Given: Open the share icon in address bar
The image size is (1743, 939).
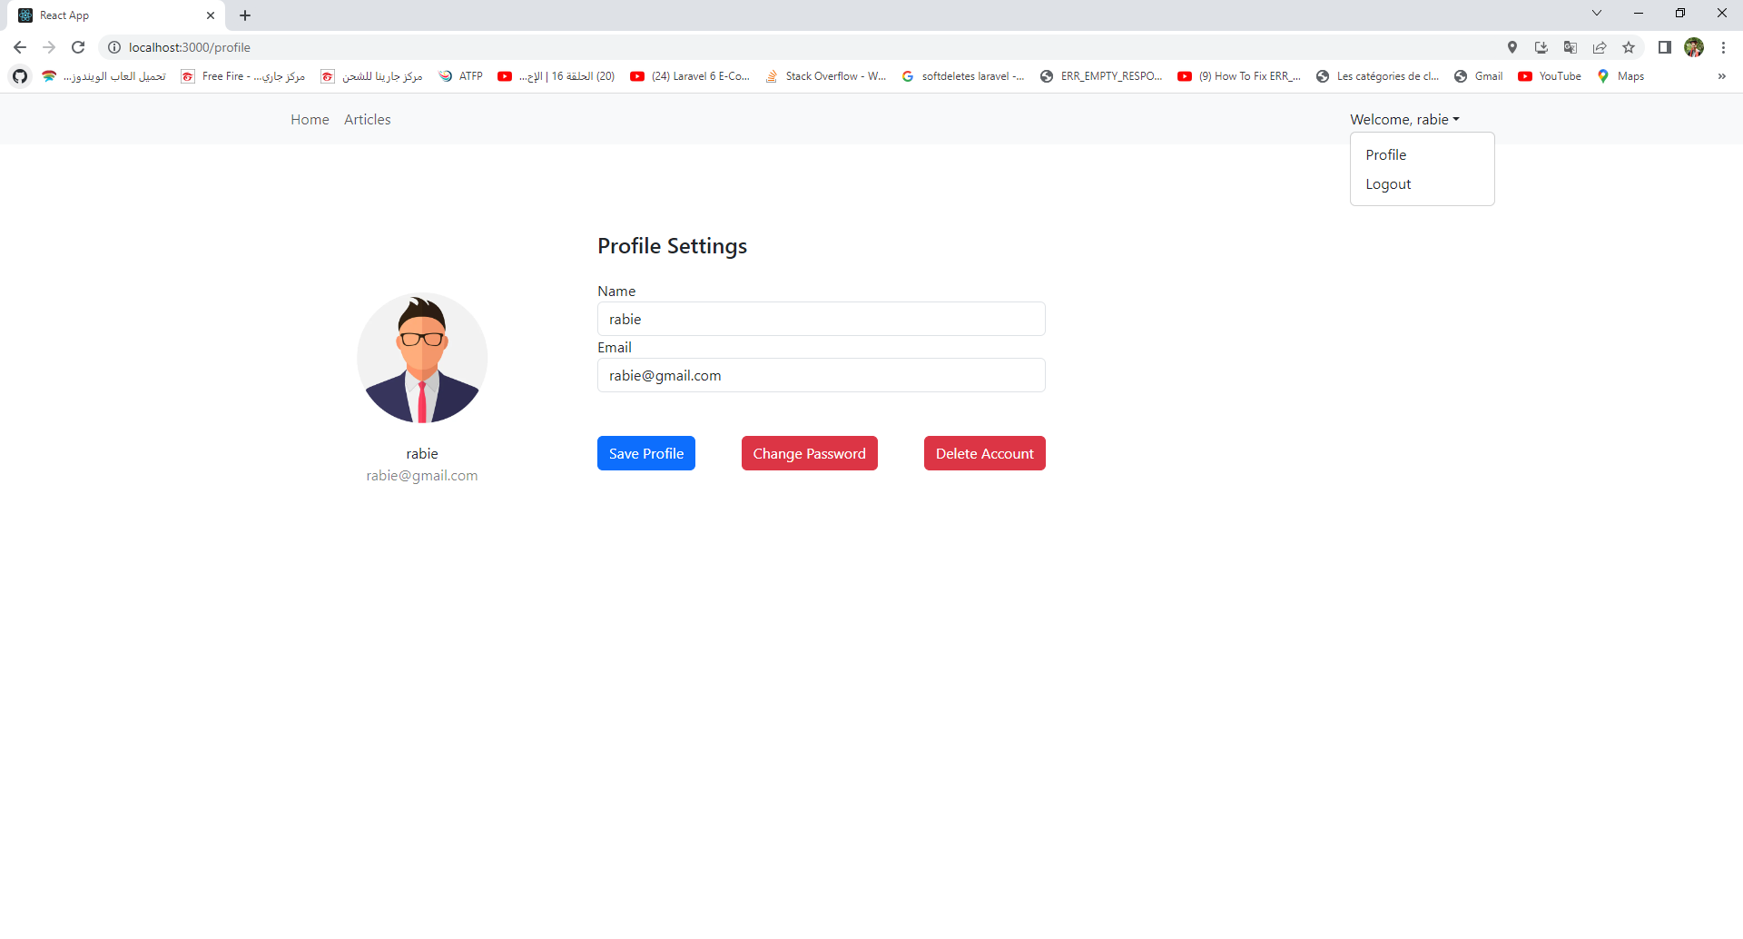Looking at the screenshot, I should (1600, 47).
